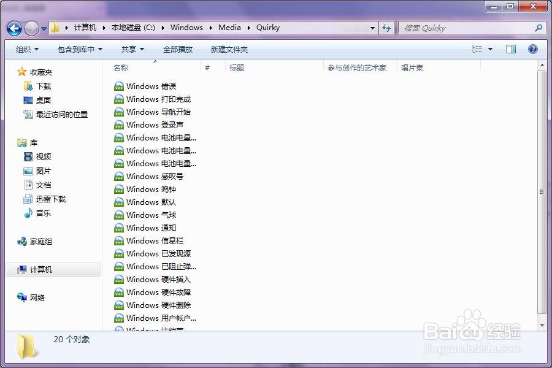The image size is (552, 368).
Task: Open the address bar history dropdown
Action: click(x=372, y=28)
